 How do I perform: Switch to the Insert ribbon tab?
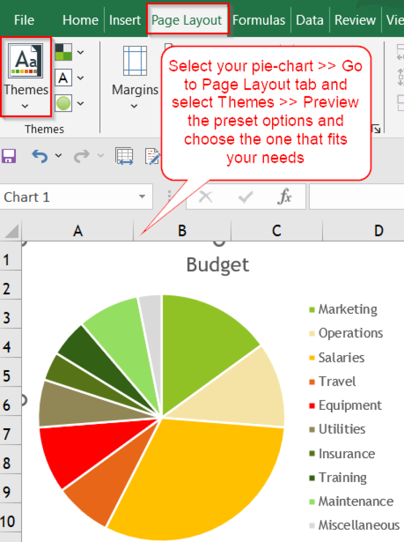click(125, 20)
